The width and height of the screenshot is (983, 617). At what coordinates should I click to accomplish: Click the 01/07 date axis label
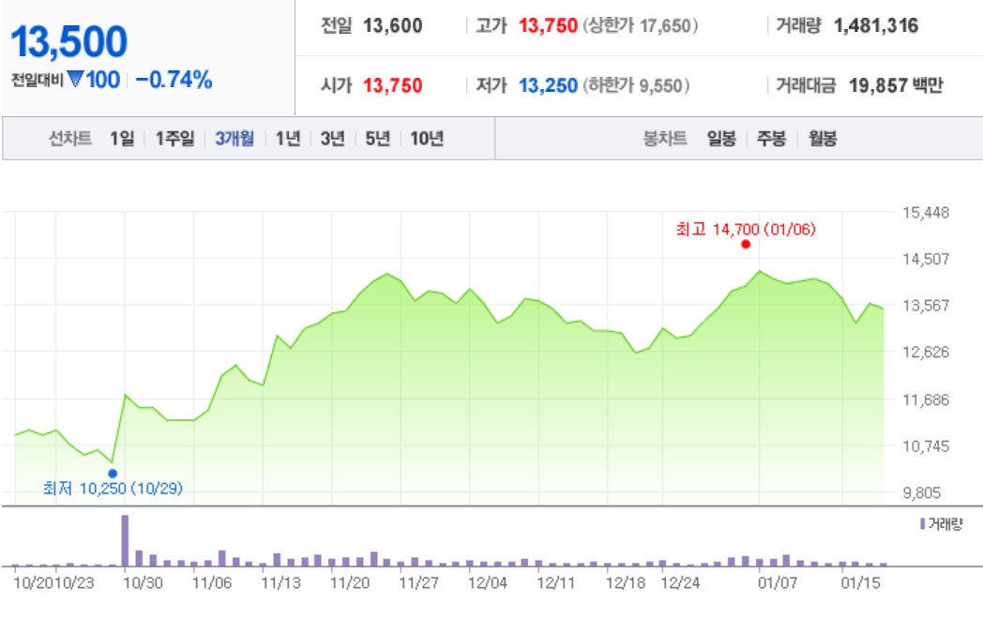click(778, 583)
